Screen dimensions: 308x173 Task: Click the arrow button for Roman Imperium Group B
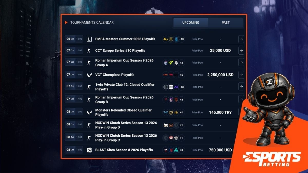pos(241,99)
